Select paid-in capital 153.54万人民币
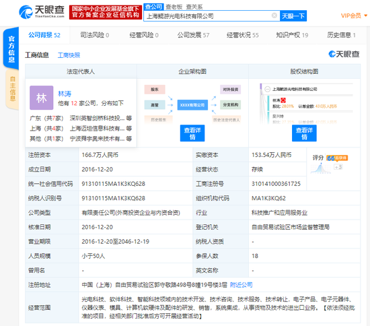Screen dimensions: 370x326 pyautogui.click(x=271, y=155)
